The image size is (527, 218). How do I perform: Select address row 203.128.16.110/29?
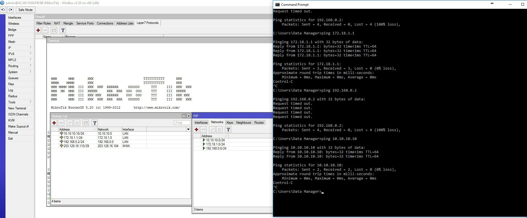[x=121, y=146]
